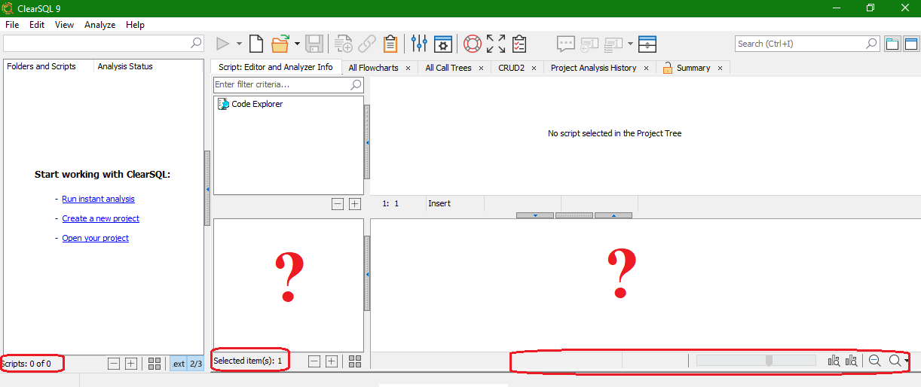This screenshot has width=921, height=387.
Task: Close the CRUD2 tab
Action: (x=534, y=68)
